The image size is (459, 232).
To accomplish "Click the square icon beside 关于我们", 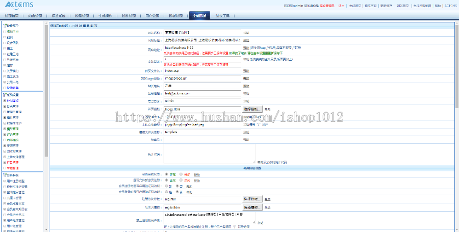I will 5,71.
